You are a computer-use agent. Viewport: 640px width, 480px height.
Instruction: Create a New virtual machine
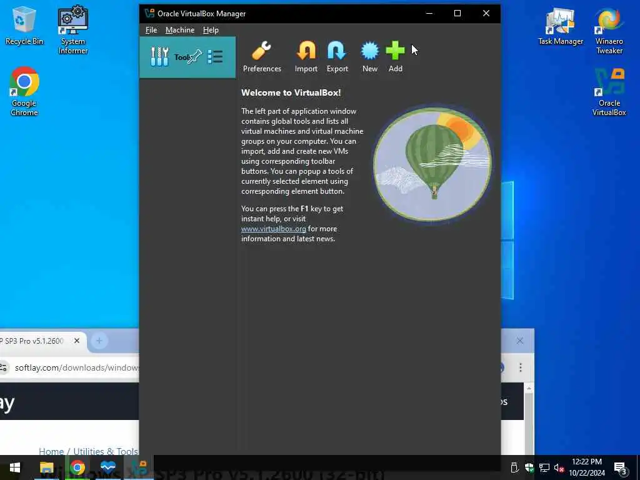(x=370, y=57)
